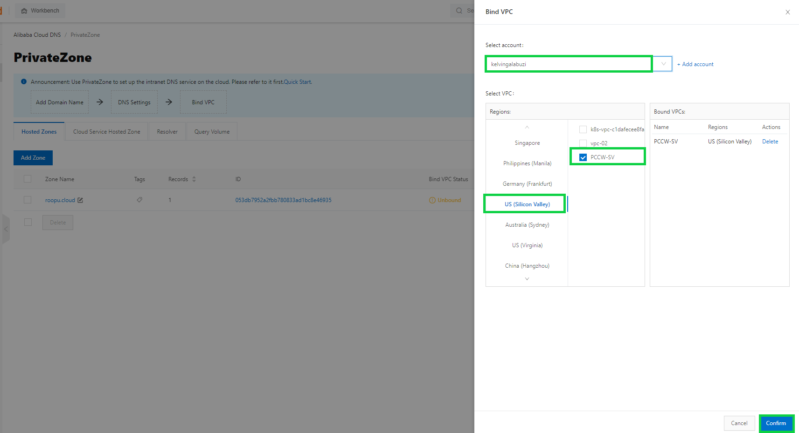Select the Singapore region
The width and height of the screenshot is (799, 433).
[x=527, y=143]
